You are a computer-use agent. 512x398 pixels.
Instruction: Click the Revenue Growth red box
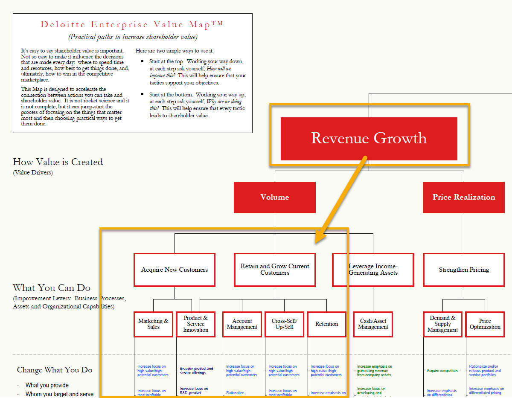tap(369, 138)
